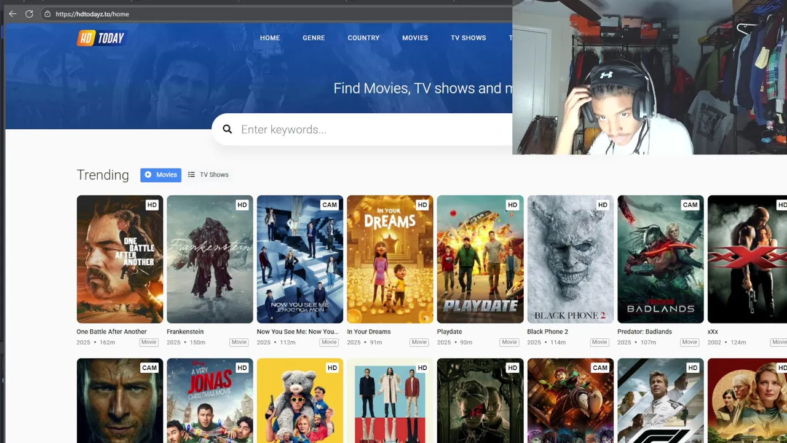The width and height of the screenshot is (787, 443).
Task: Click CAM badge on Predator: Badlands
Action: [x=690, y=205]
